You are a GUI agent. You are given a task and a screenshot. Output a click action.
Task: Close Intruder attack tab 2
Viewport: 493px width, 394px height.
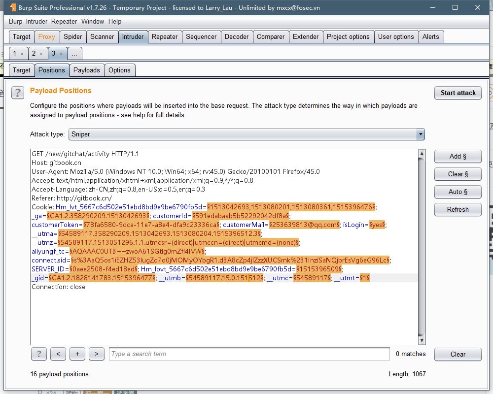click(x=41, y=54)
